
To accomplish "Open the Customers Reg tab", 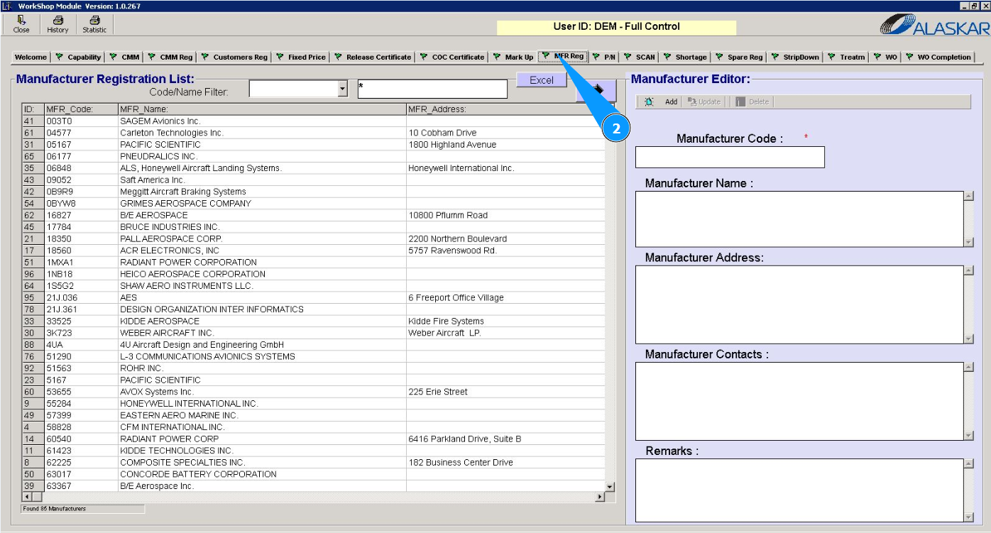I will click(x=234, y=57).
